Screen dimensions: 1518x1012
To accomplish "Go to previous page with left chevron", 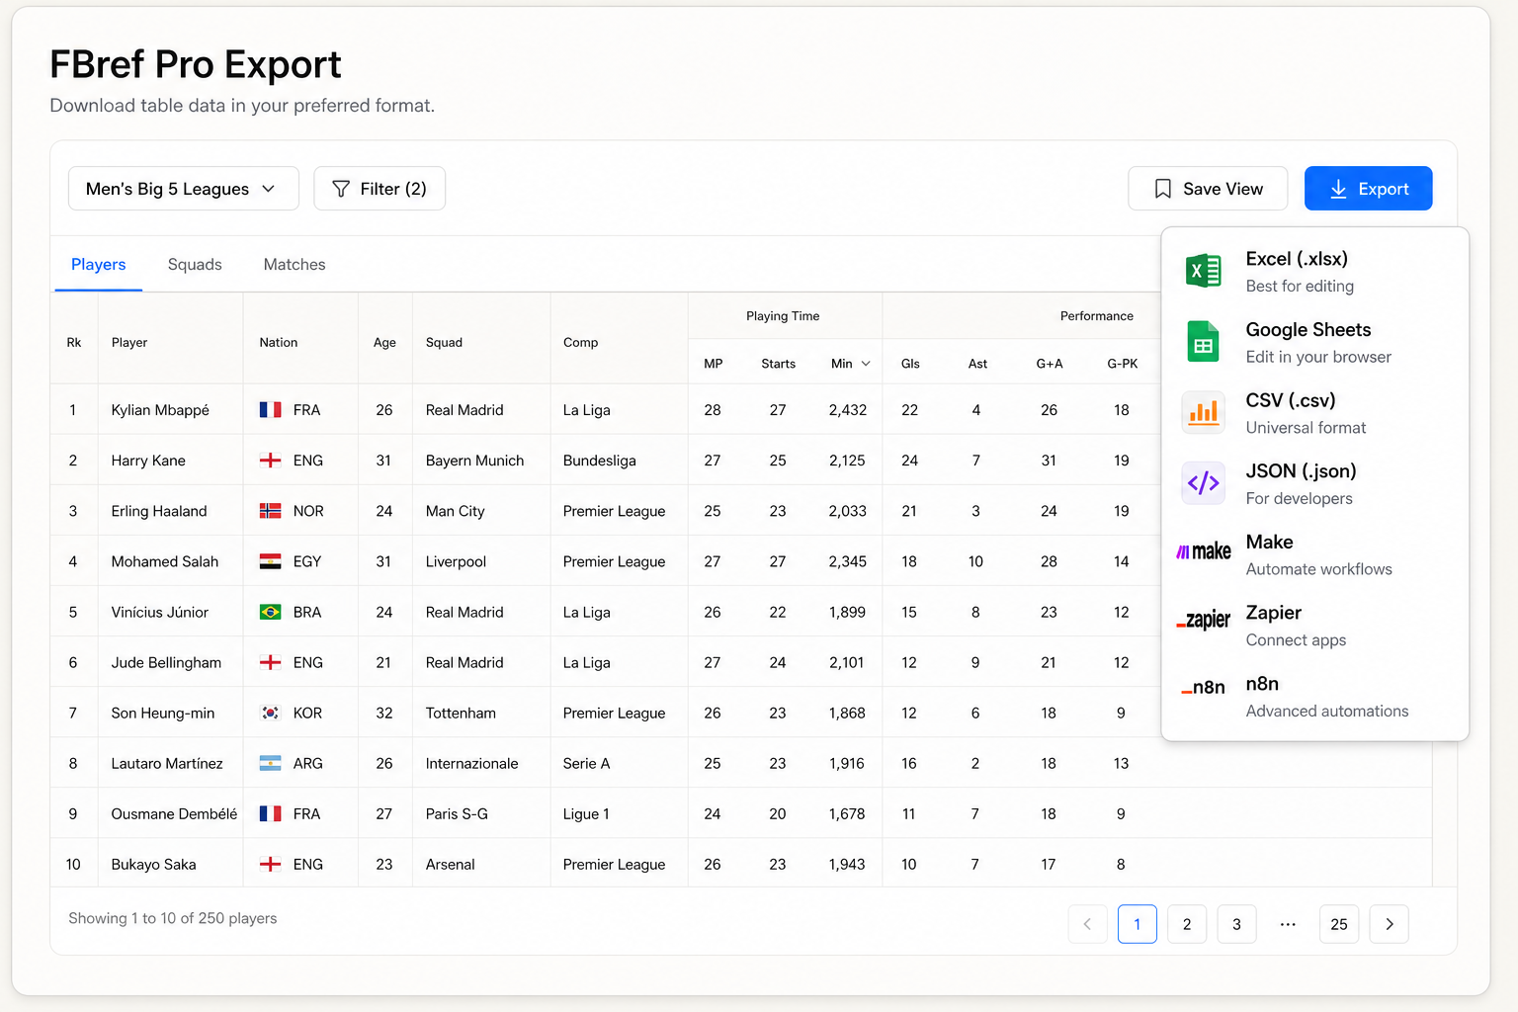I will pos(1087,924).
